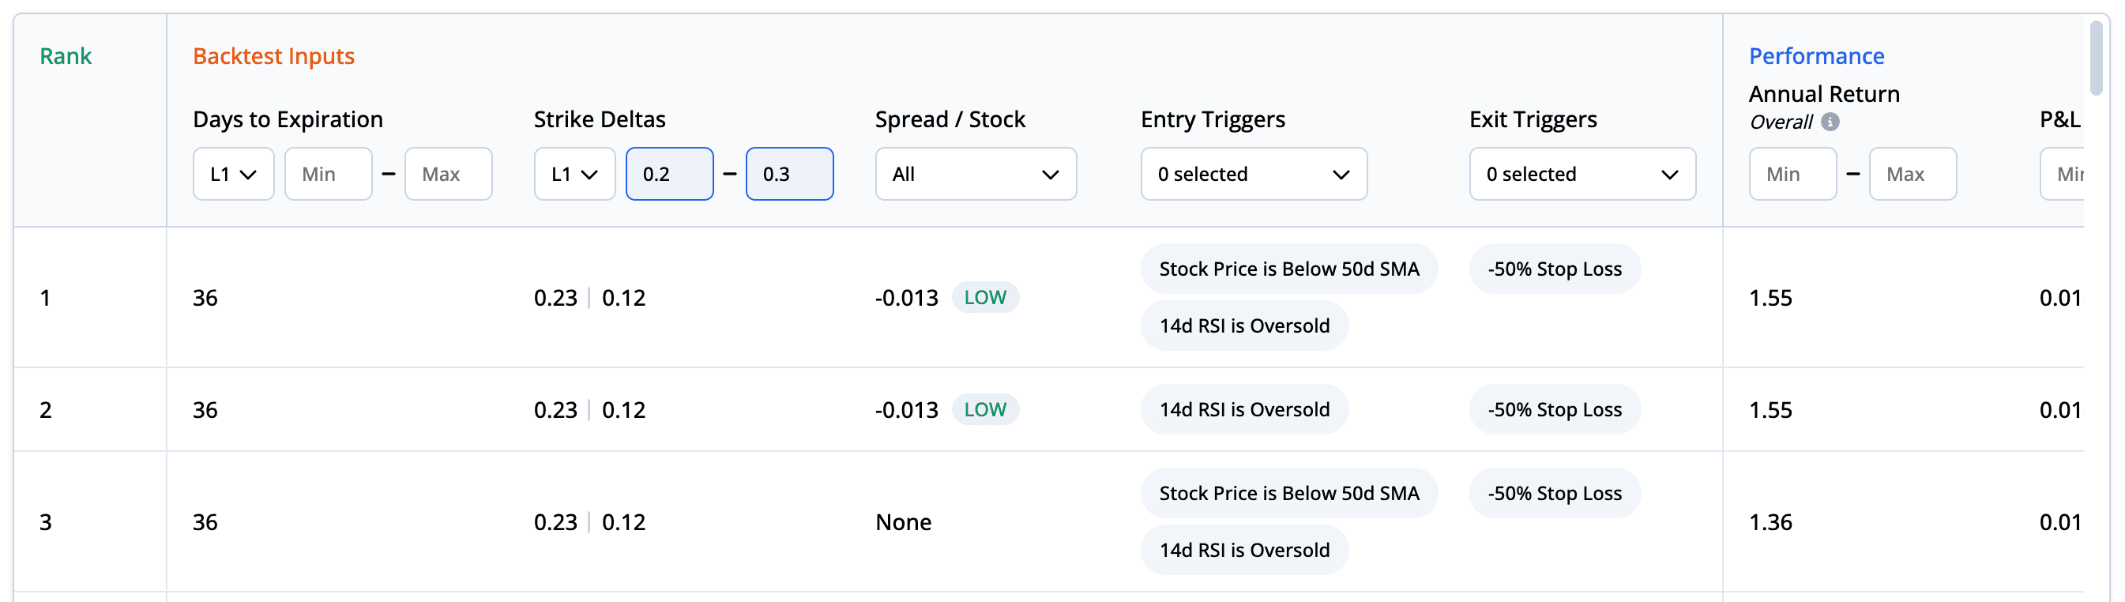Open the Exit Triggers selector
Screen dimensions: 2125x602
pyautogui.click(x=1582, y=174)
